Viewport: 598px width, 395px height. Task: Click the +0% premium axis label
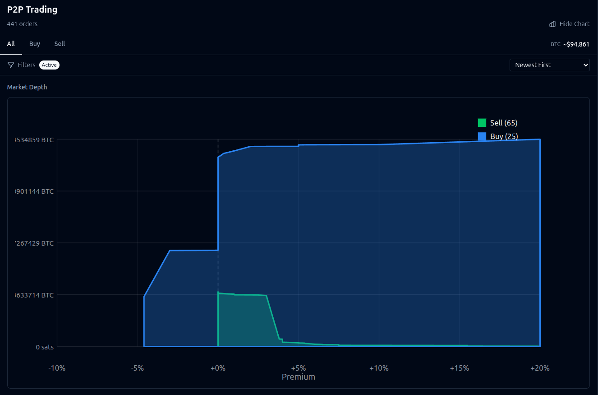tap(218, 368)
